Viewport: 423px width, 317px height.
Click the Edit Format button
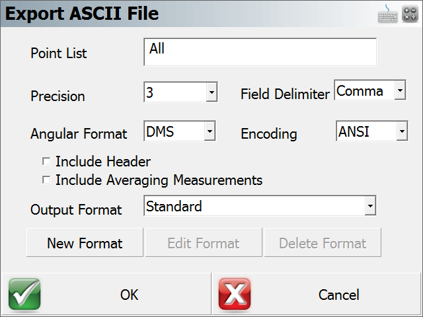click(x=204, y=242)
